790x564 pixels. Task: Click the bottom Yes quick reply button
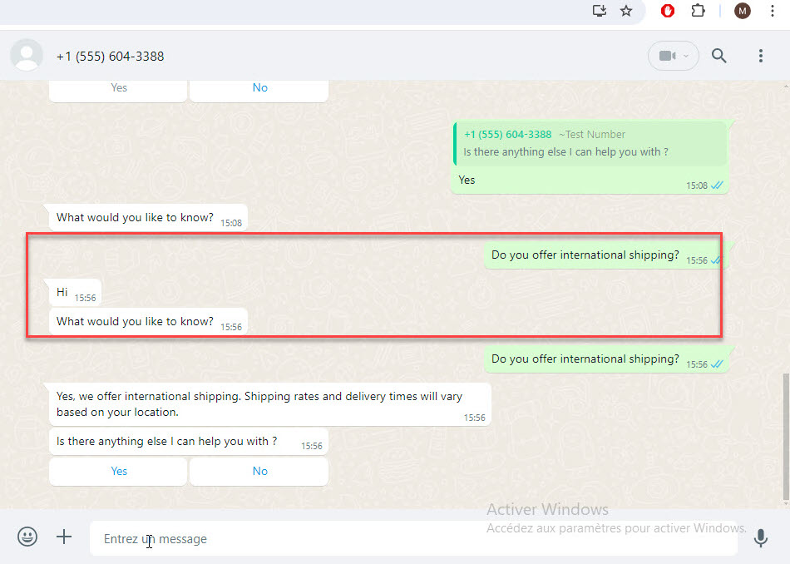point(118,472)
